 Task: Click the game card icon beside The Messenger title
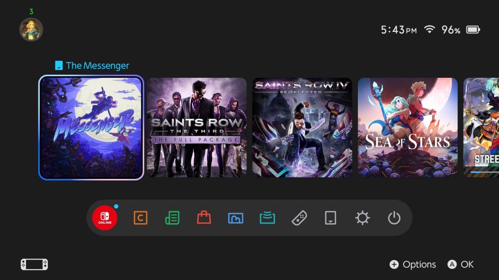58,65
